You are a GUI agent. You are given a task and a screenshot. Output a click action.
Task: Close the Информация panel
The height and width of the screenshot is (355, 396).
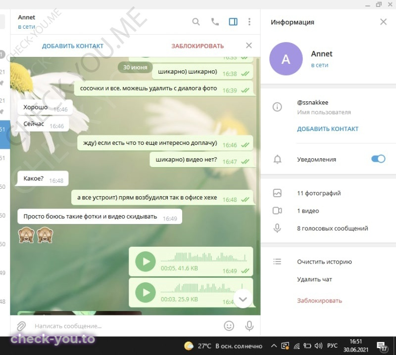pos(383,22)
